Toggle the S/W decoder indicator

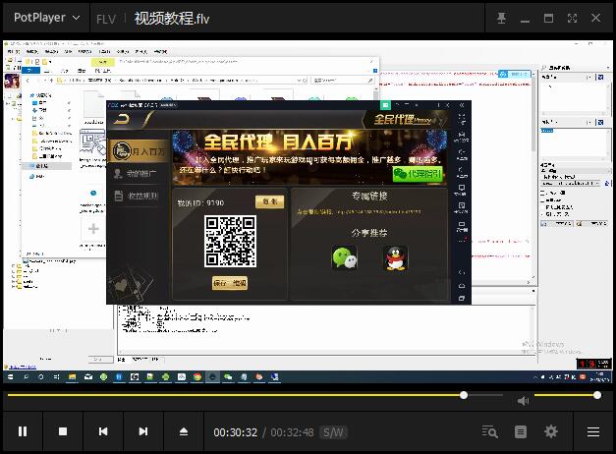coord(333,432)
